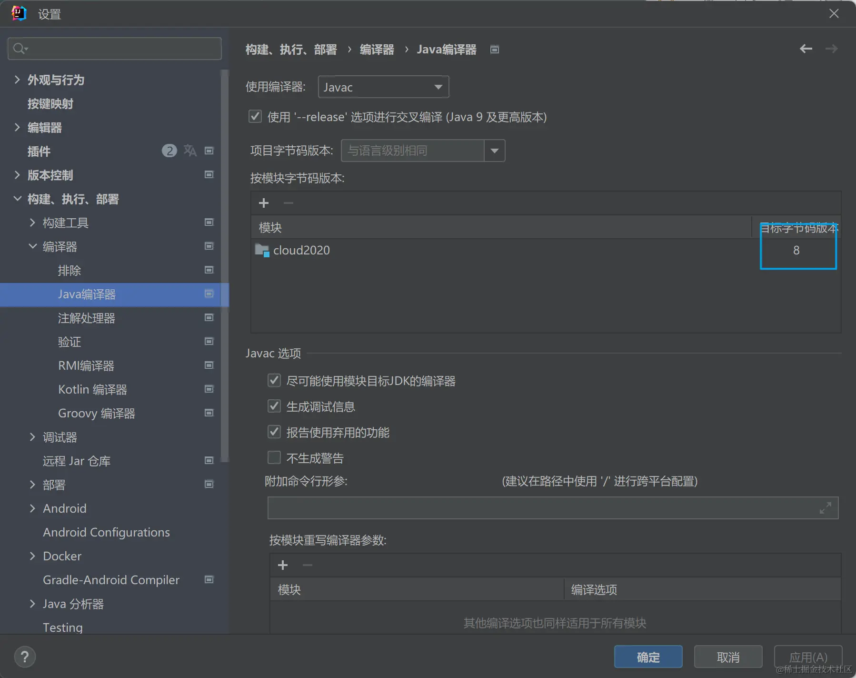Click the project-level icon beside 部署
856x678 pixels.
pyautogui.click(x=209, y=484)
